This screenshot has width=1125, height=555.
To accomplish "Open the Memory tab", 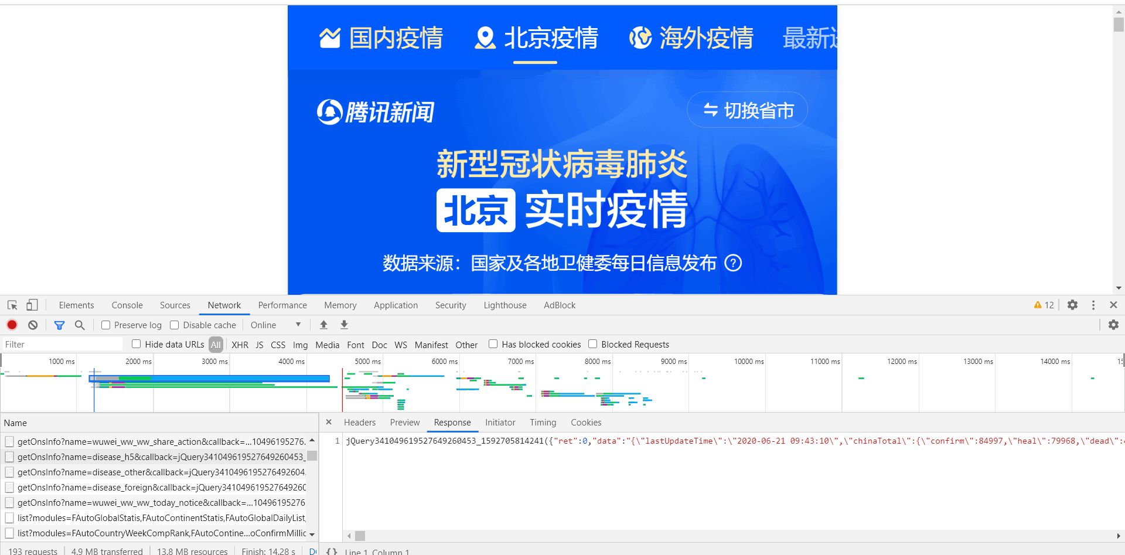I will coord(340,305).
